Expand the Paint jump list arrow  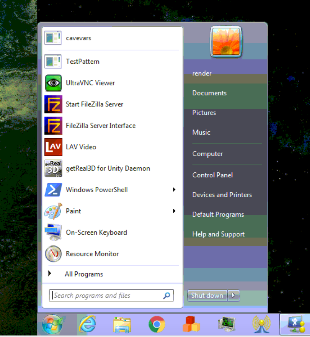pos(174,211)
